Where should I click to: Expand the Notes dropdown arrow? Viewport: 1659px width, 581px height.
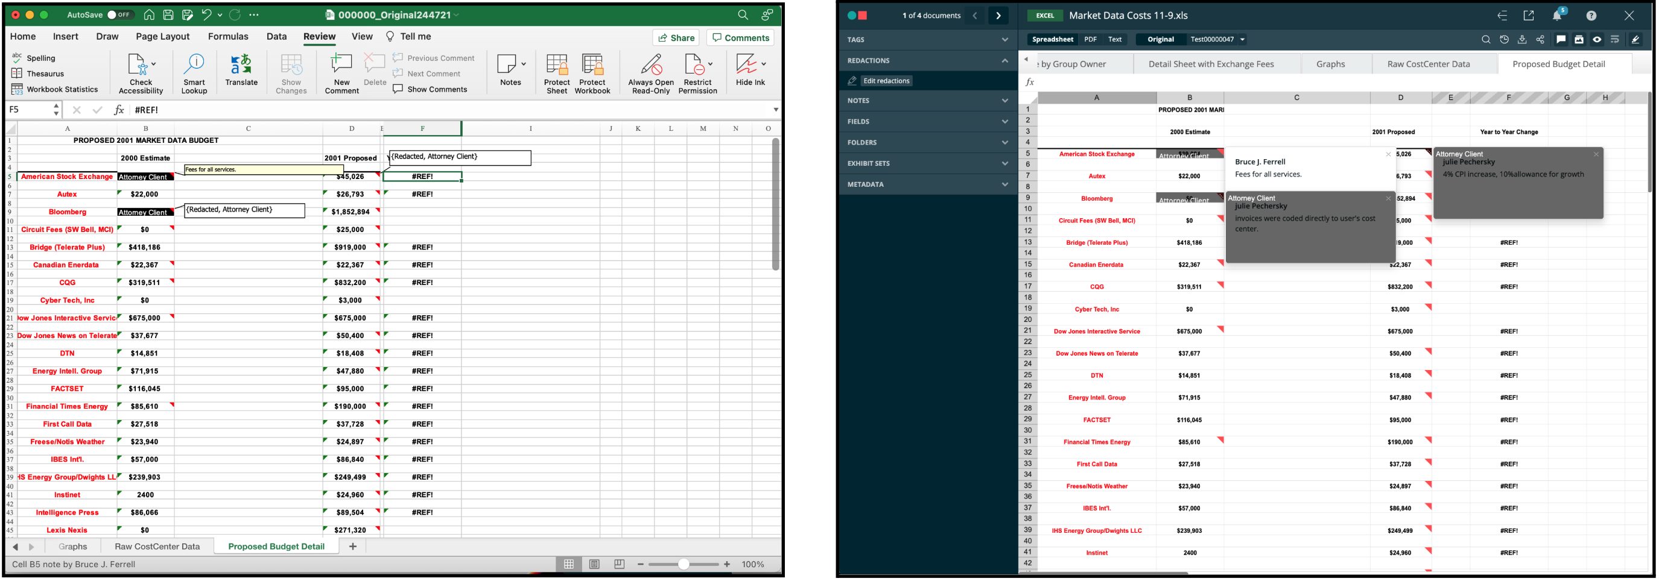(x=524, y=64)
